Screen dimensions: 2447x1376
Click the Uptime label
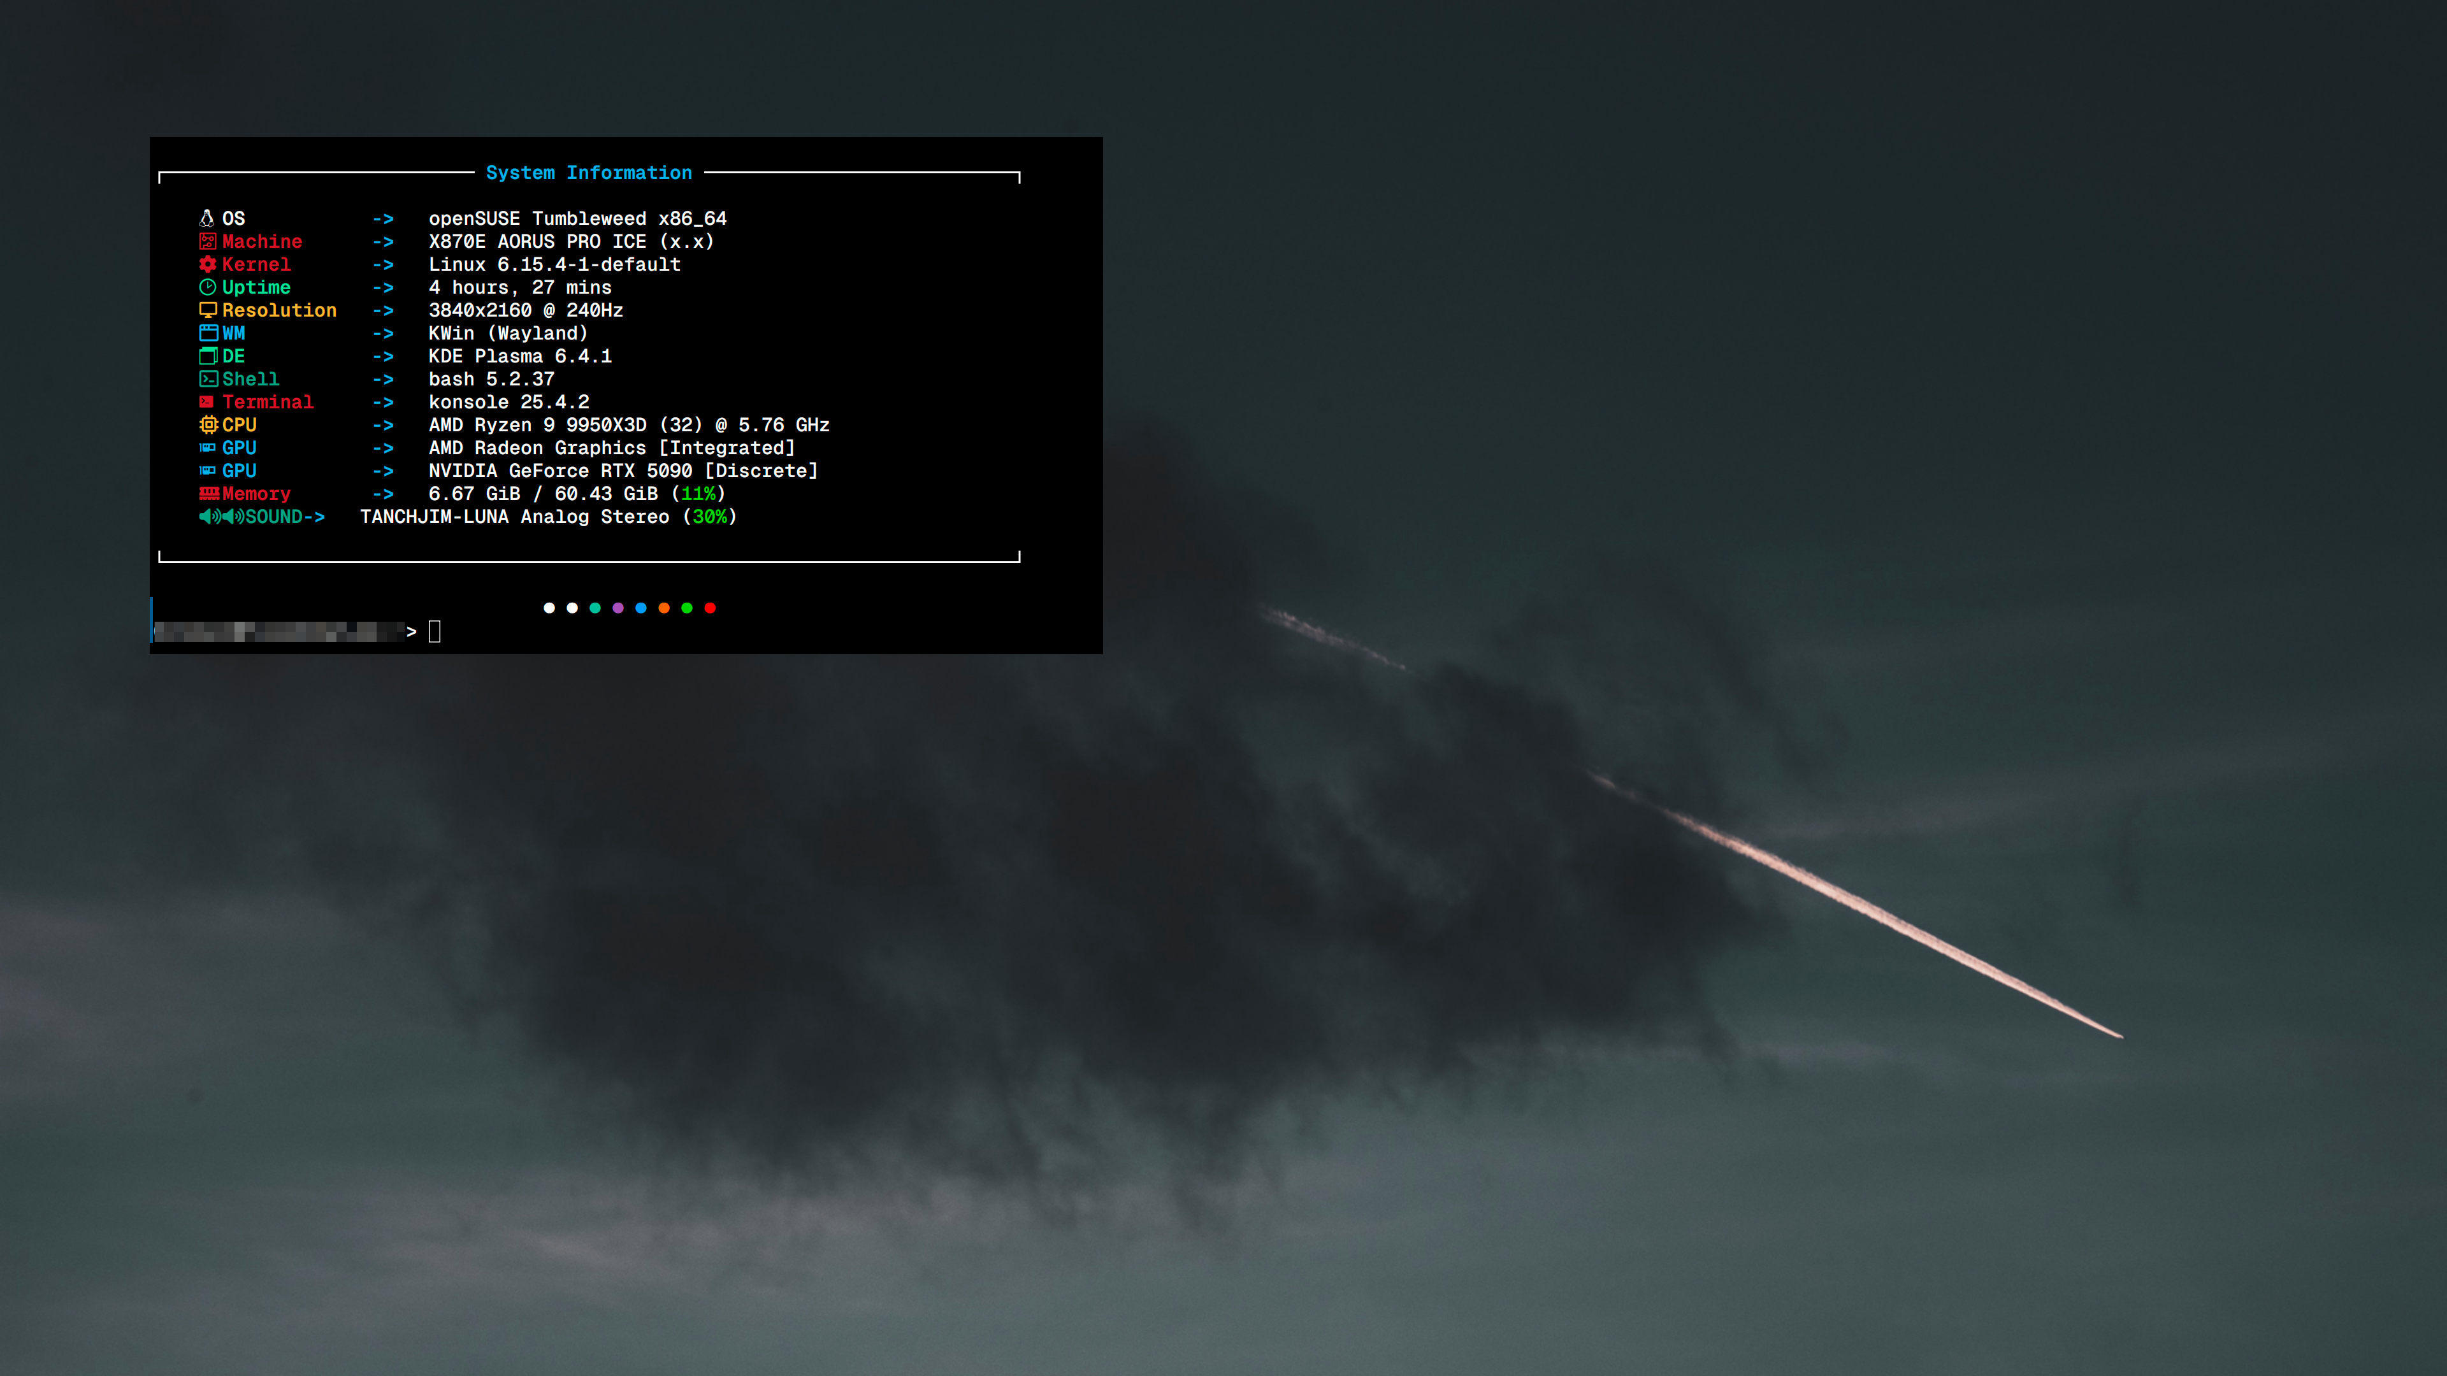pyautogui.click(x=256, y=287)
